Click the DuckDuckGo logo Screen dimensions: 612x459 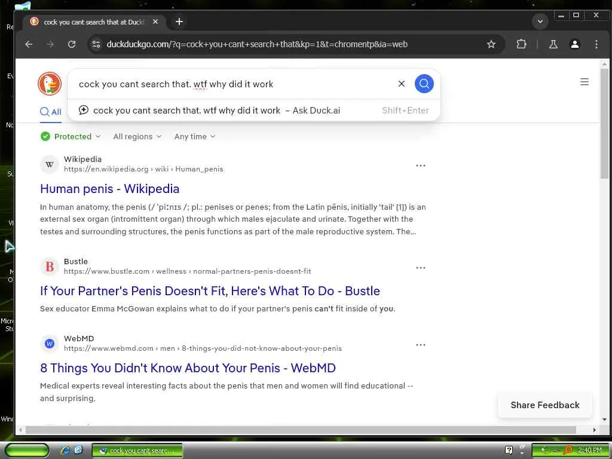50,84
